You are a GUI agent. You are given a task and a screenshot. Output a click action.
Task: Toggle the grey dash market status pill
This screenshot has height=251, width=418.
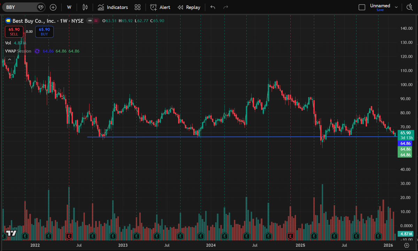point(90,21)
